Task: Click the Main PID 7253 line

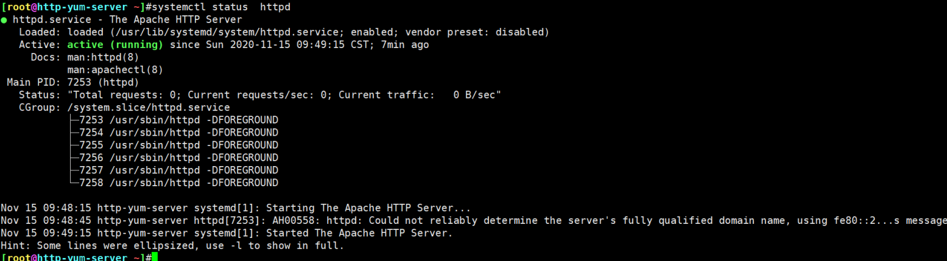Action: pyautogui.click(x=73, y=83)
